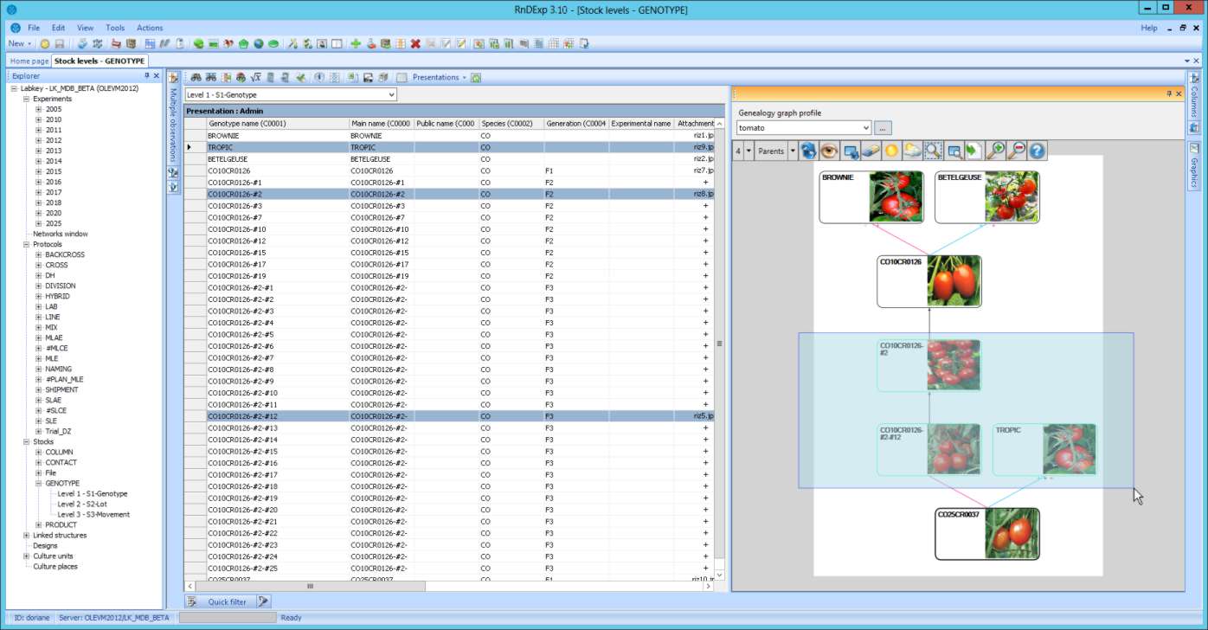
Task: Open the Tools menu
Action: point(115,28)
